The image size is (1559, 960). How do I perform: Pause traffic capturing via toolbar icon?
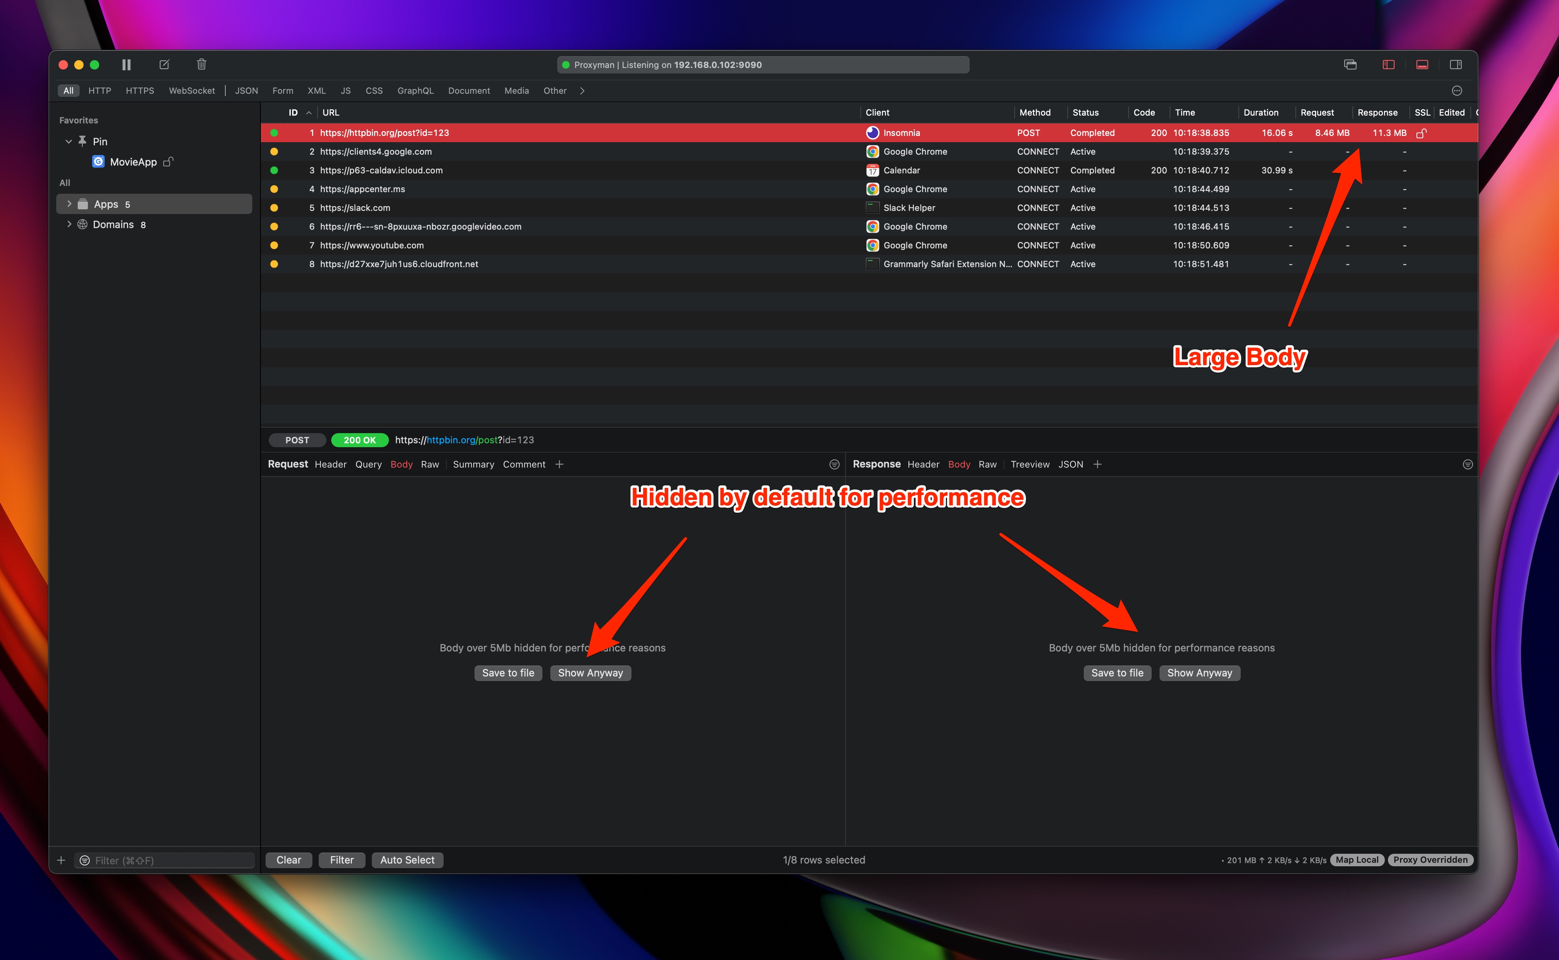pos(126,64)
